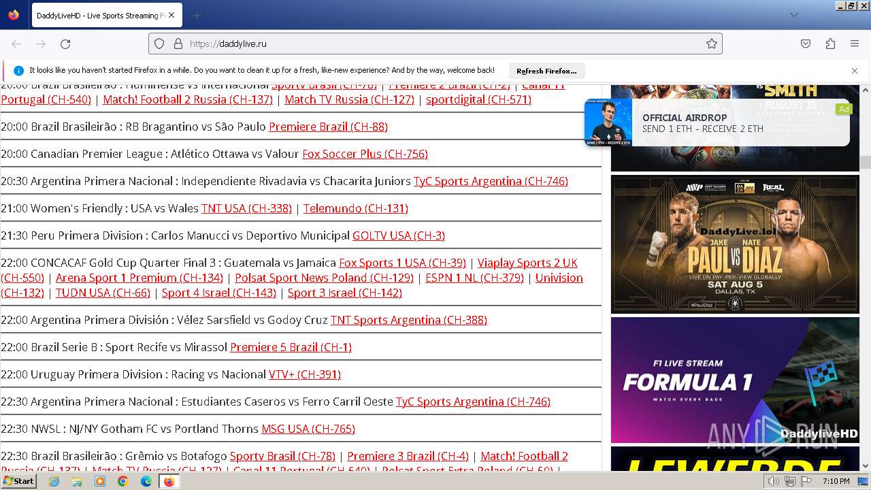Image resolution: width=871 pixels, height=490 pixels.
Task: Open Sportv Brasil link for Grêmio vs Botafogo
Action: pos(282,456)
